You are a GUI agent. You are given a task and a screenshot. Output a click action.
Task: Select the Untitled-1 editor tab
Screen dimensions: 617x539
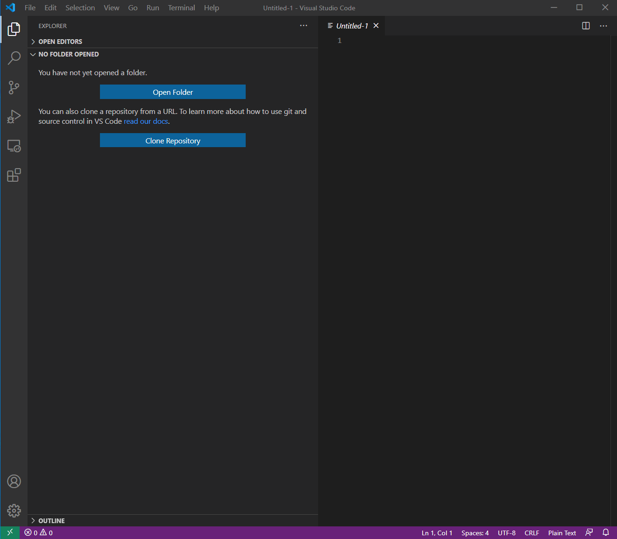(x=352, y=26)
